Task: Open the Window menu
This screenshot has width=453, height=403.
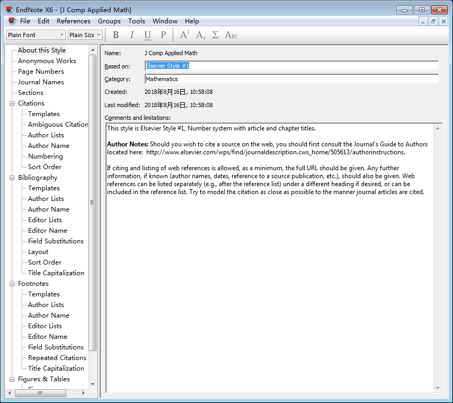Action: (165, 21)
